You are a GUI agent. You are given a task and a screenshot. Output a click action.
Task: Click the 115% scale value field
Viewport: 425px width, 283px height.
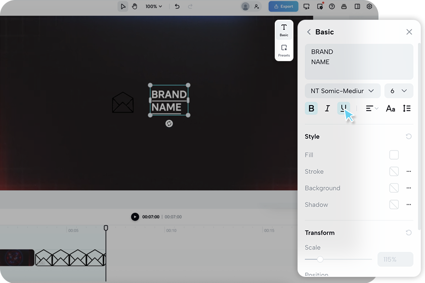[x=395, y=259]
